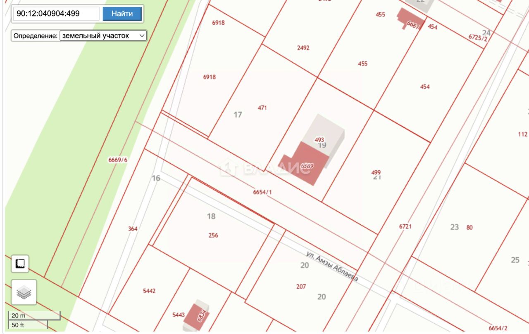Click house number 16
Screen dimensions: 529x334
pyautogui.click(x=156, y=178)
